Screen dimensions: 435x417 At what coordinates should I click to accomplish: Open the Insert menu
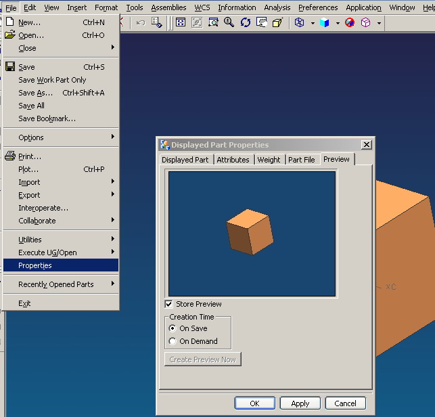[x=77, y=7]
